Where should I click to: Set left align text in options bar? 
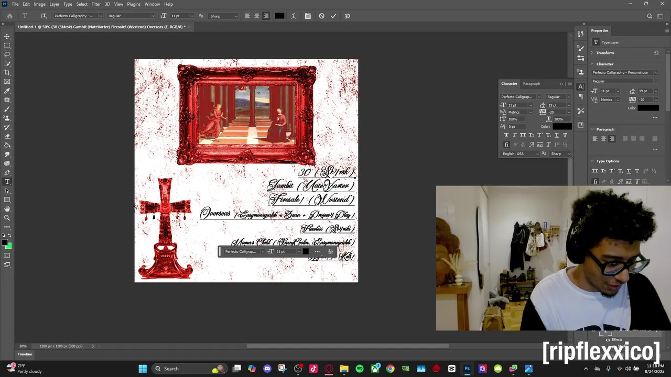click(247, 16)
